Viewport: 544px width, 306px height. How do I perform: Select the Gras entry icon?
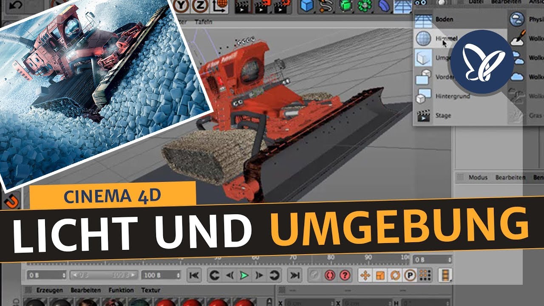517,115
